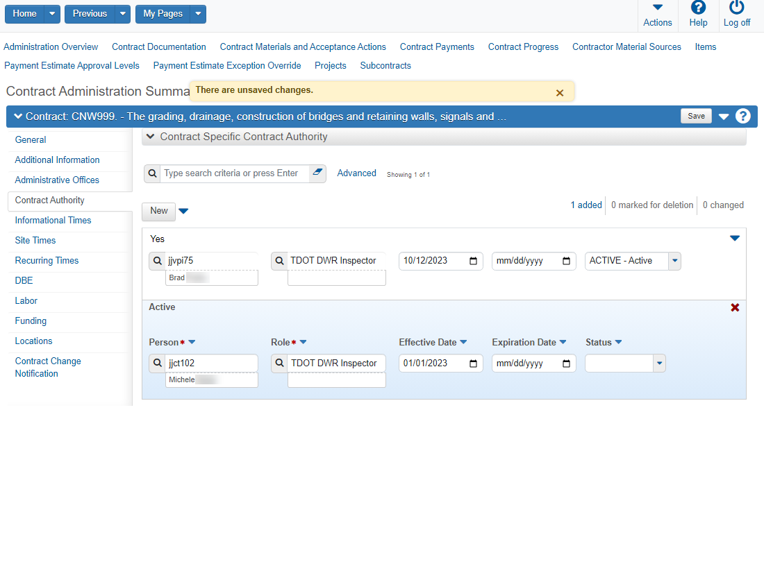Select the General side tab
The image size is (764, 573).
30,139
